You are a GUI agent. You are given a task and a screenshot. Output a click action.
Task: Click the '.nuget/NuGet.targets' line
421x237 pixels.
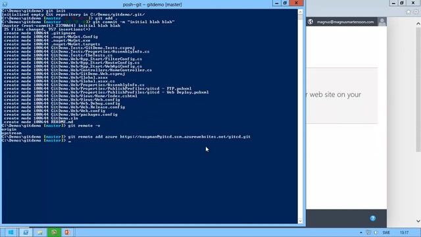(x=52, y=44)
